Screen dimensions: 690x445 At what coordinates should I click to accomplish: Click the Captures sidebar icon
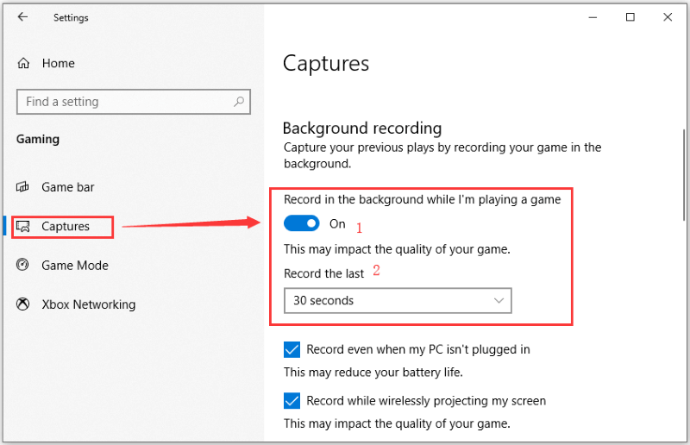tap(24, 227)
